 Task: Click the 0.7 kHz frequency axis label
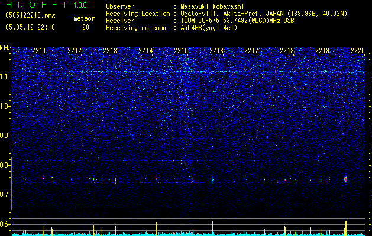click(5, 195)
